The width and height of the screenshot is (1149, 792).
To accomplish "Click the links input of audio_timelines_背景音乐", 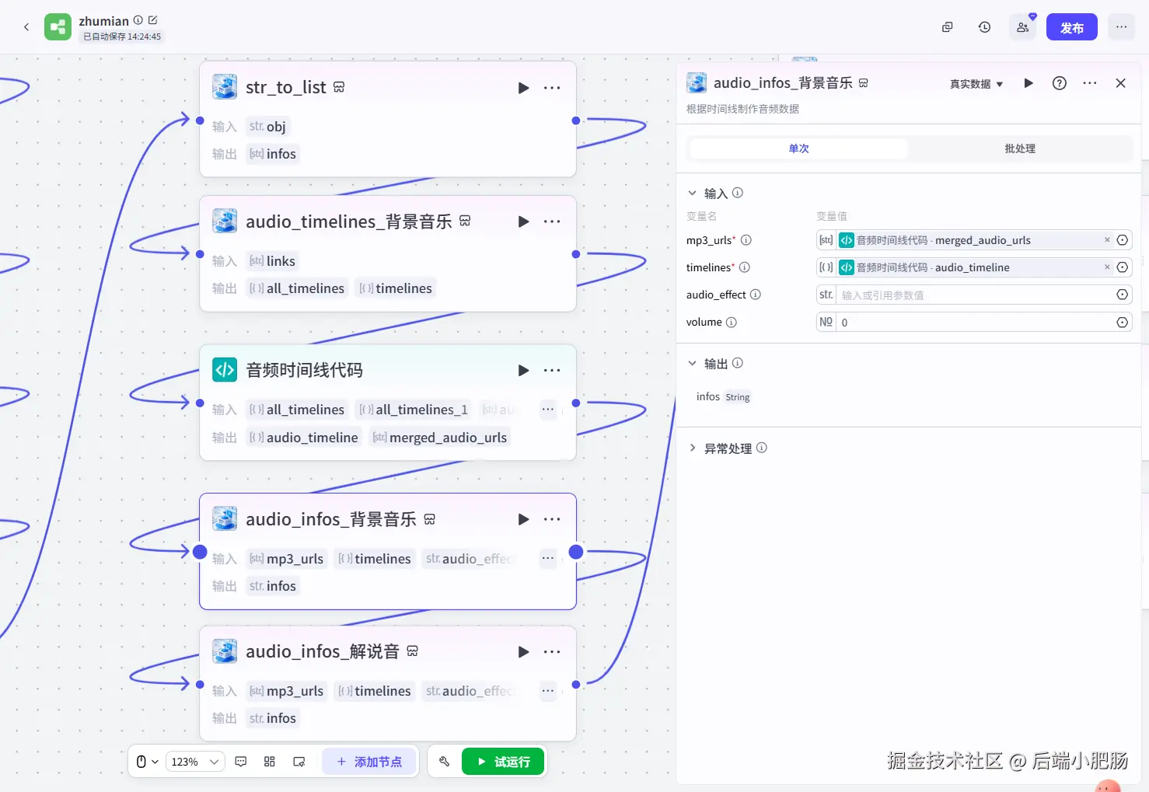I will pyautogui.click(x=272, y=261).
